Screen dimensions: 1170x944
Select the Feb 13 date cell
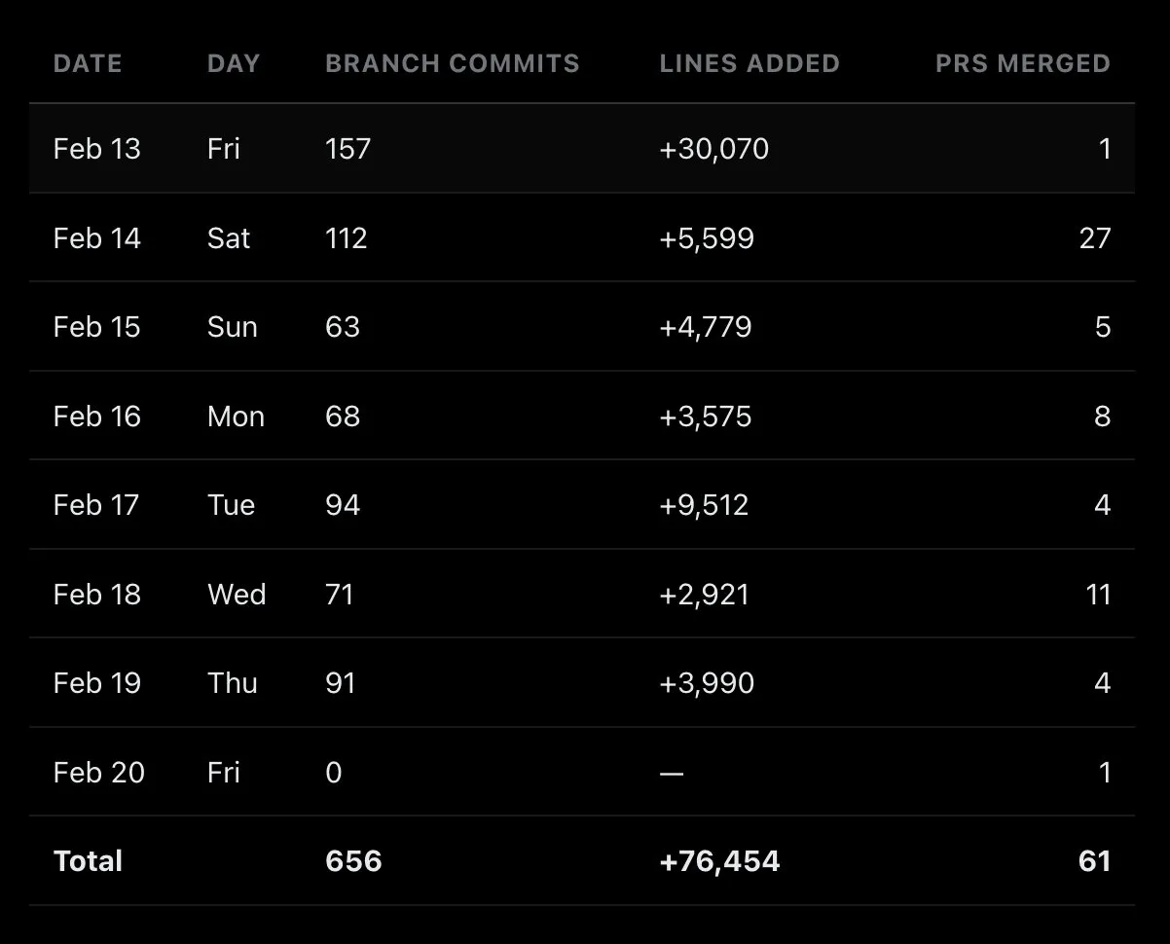pos(96,149)
